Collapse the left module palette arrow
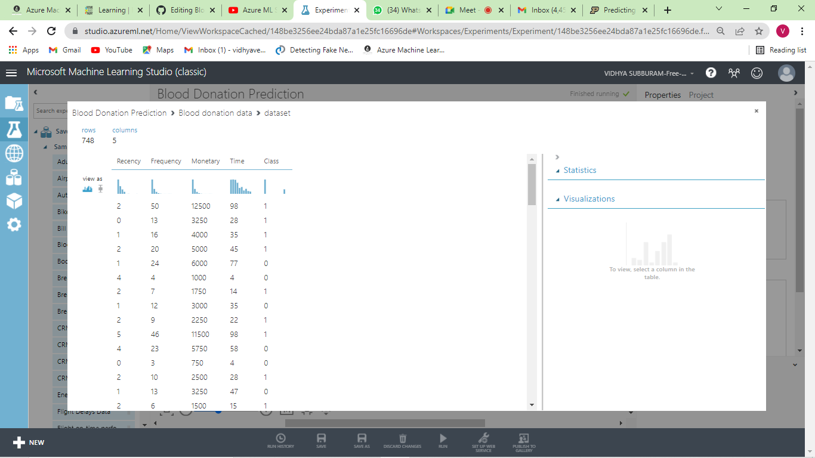This screenshot has height=458, width=815. pos(35,92)
